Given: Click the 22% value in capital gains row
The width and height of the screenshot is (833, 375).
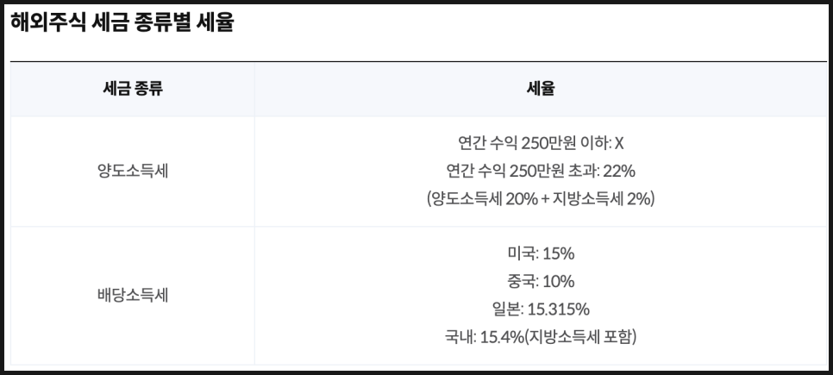Looking at the screenshot, I should [x=619, y=171].
